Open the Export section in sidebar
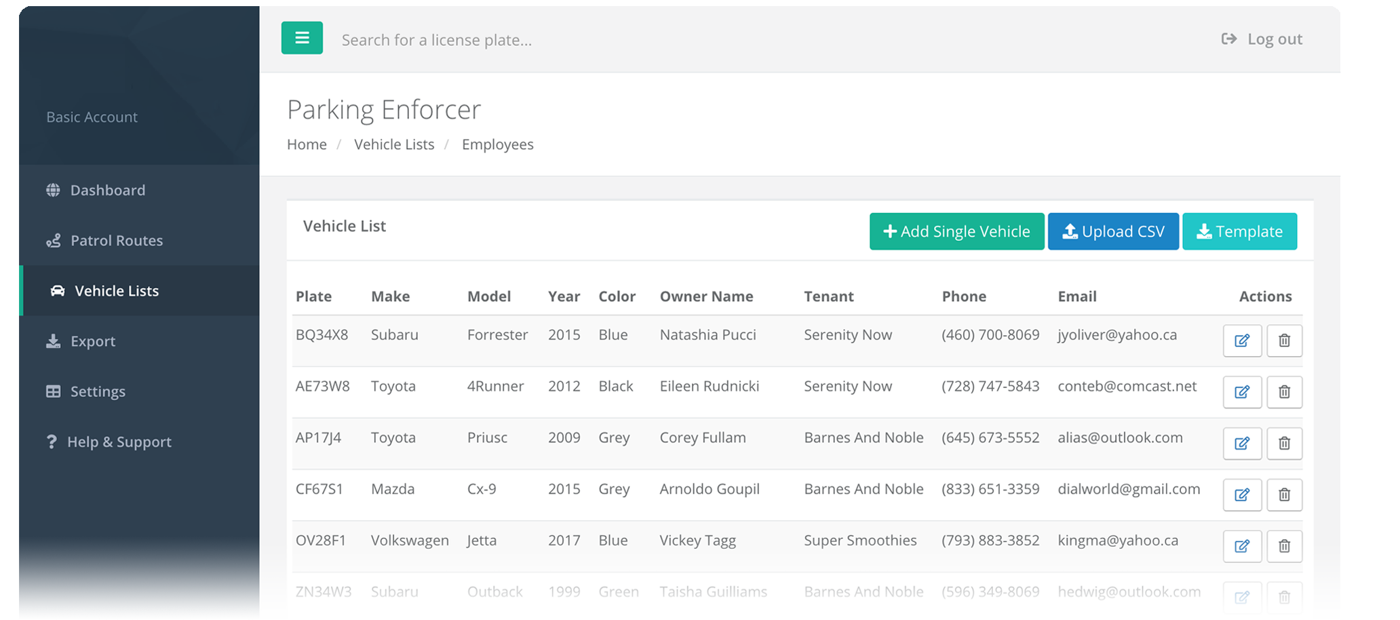The height and width of the screenshot is (620, 1400). click(x=92, y=341)
